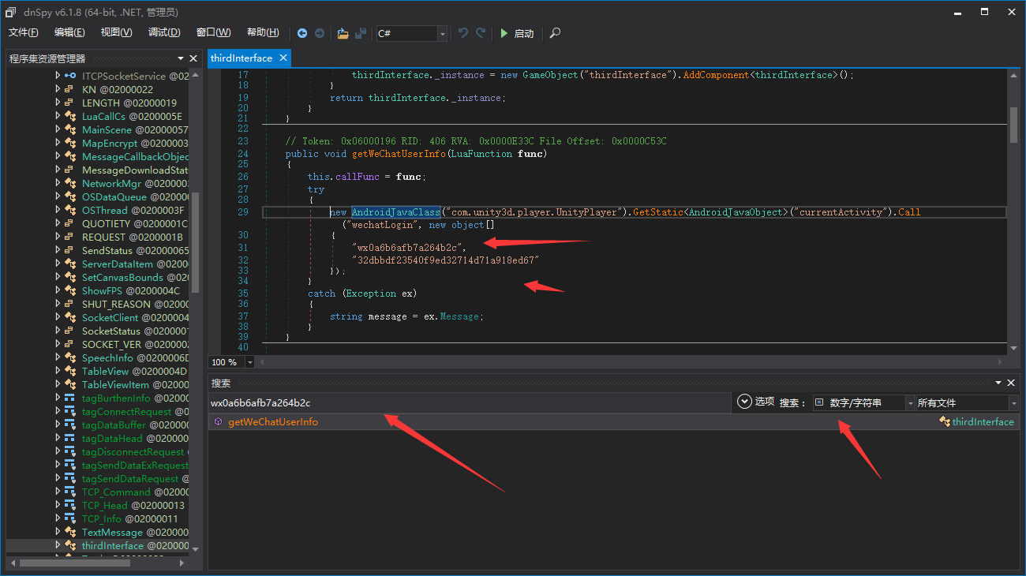Open the search type number/string dropdown
The image size is (1026, 576).
point(863,402)
